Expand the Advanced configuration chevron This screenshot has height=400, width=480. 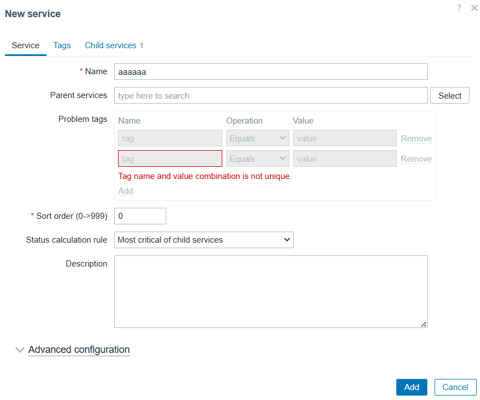20,350
